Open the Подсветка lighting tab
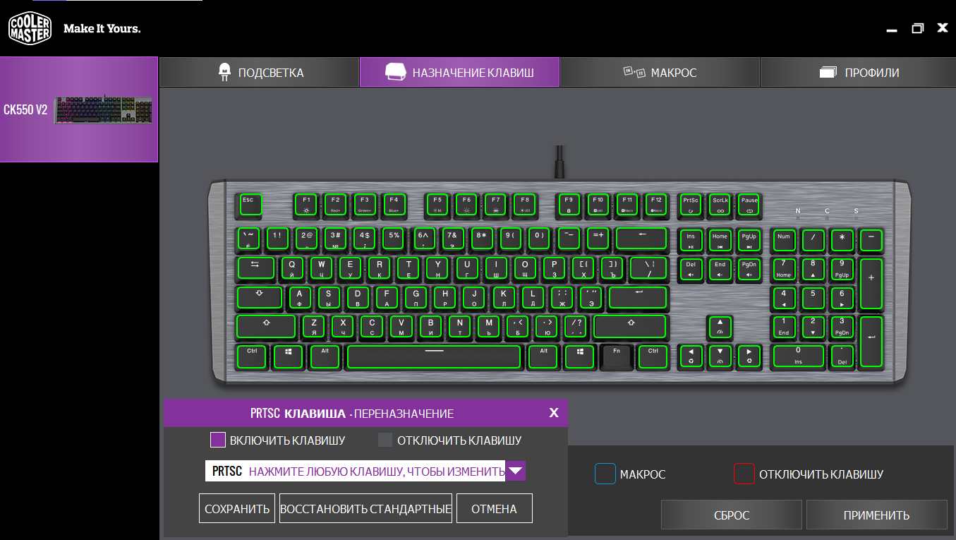Screen dimensions: 956x540 pos(260,72)
